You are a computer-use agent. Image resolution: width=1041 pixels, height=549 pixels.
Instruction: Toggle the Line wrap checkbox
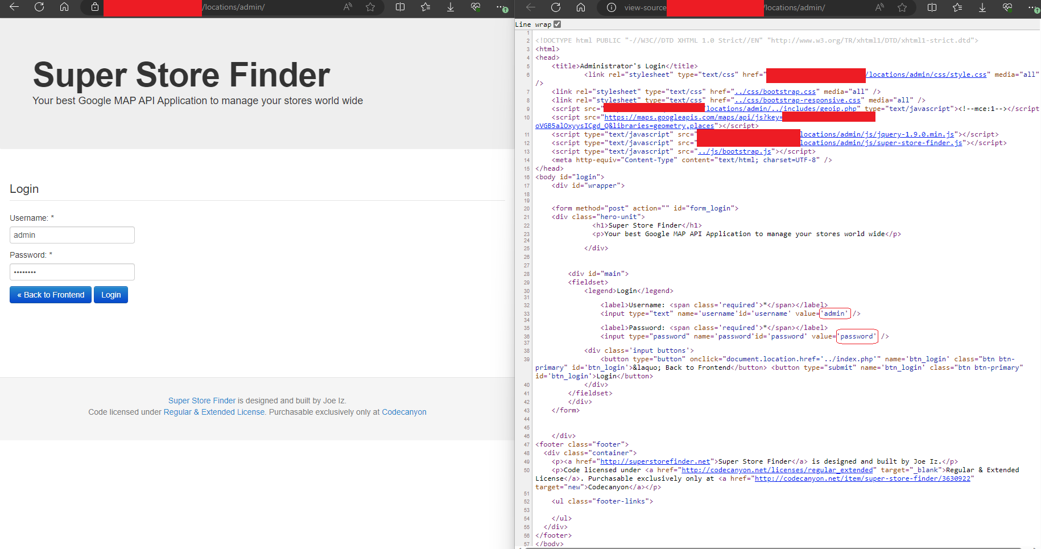click(x=557, y=24)
